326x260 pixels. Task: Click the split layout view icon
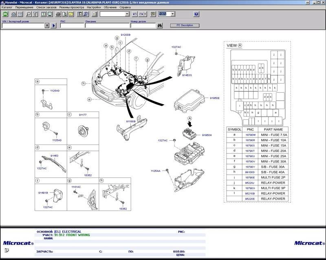coord(95,14)
